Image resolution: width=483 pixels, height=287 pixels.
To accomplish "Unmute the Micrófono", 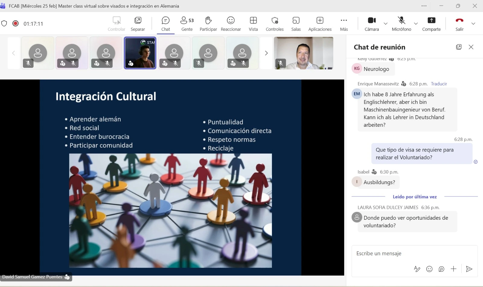I will click(401, 24).
